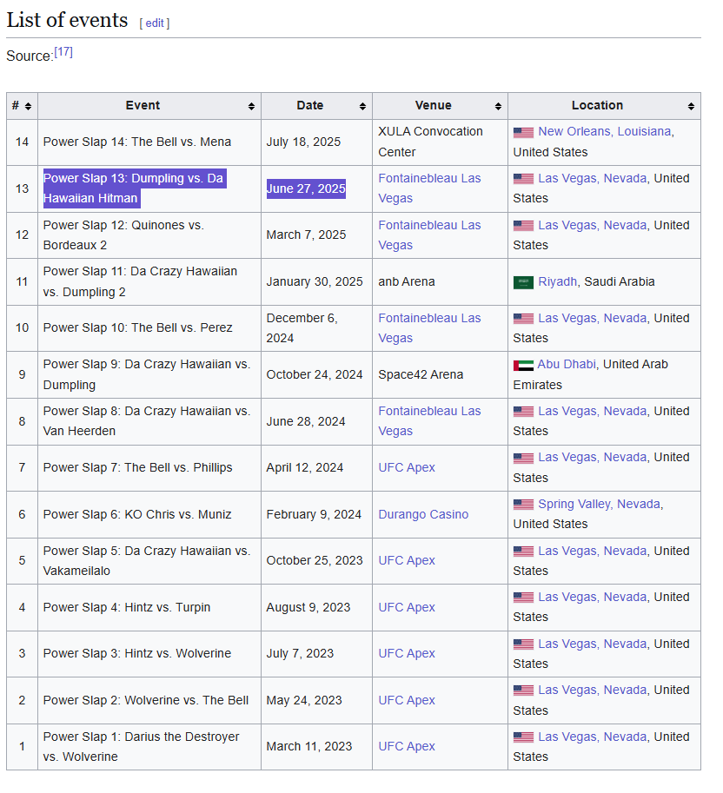723x793 pixels.
Task: Open Spring Valley, Nevada link
Action: [599, 505]
